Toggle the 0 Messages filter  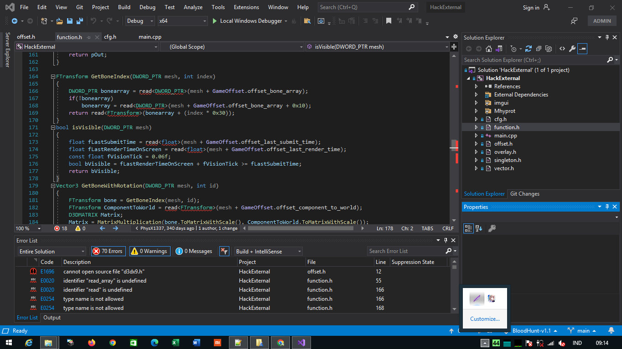coord(194,251)
